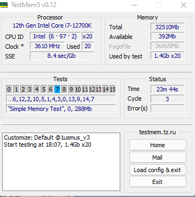195x197 pixels.
Task: Minimize the TestMem5 window
Action: 134,5
